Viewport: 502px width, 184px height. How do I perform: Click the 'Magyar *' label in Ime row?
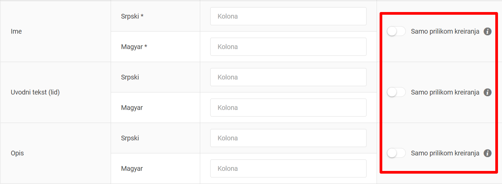click(134, 47)
